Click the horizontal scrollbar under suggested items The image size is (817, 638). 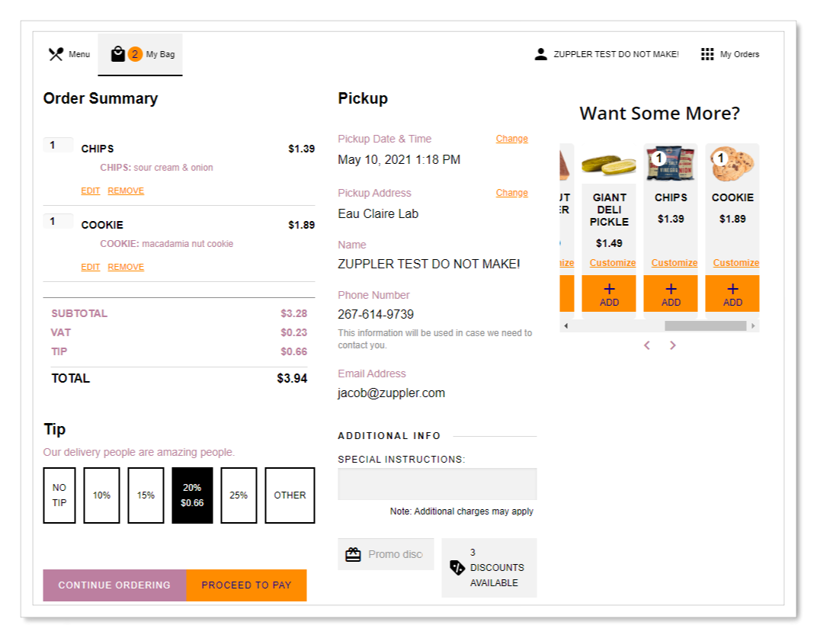(705, 325)
